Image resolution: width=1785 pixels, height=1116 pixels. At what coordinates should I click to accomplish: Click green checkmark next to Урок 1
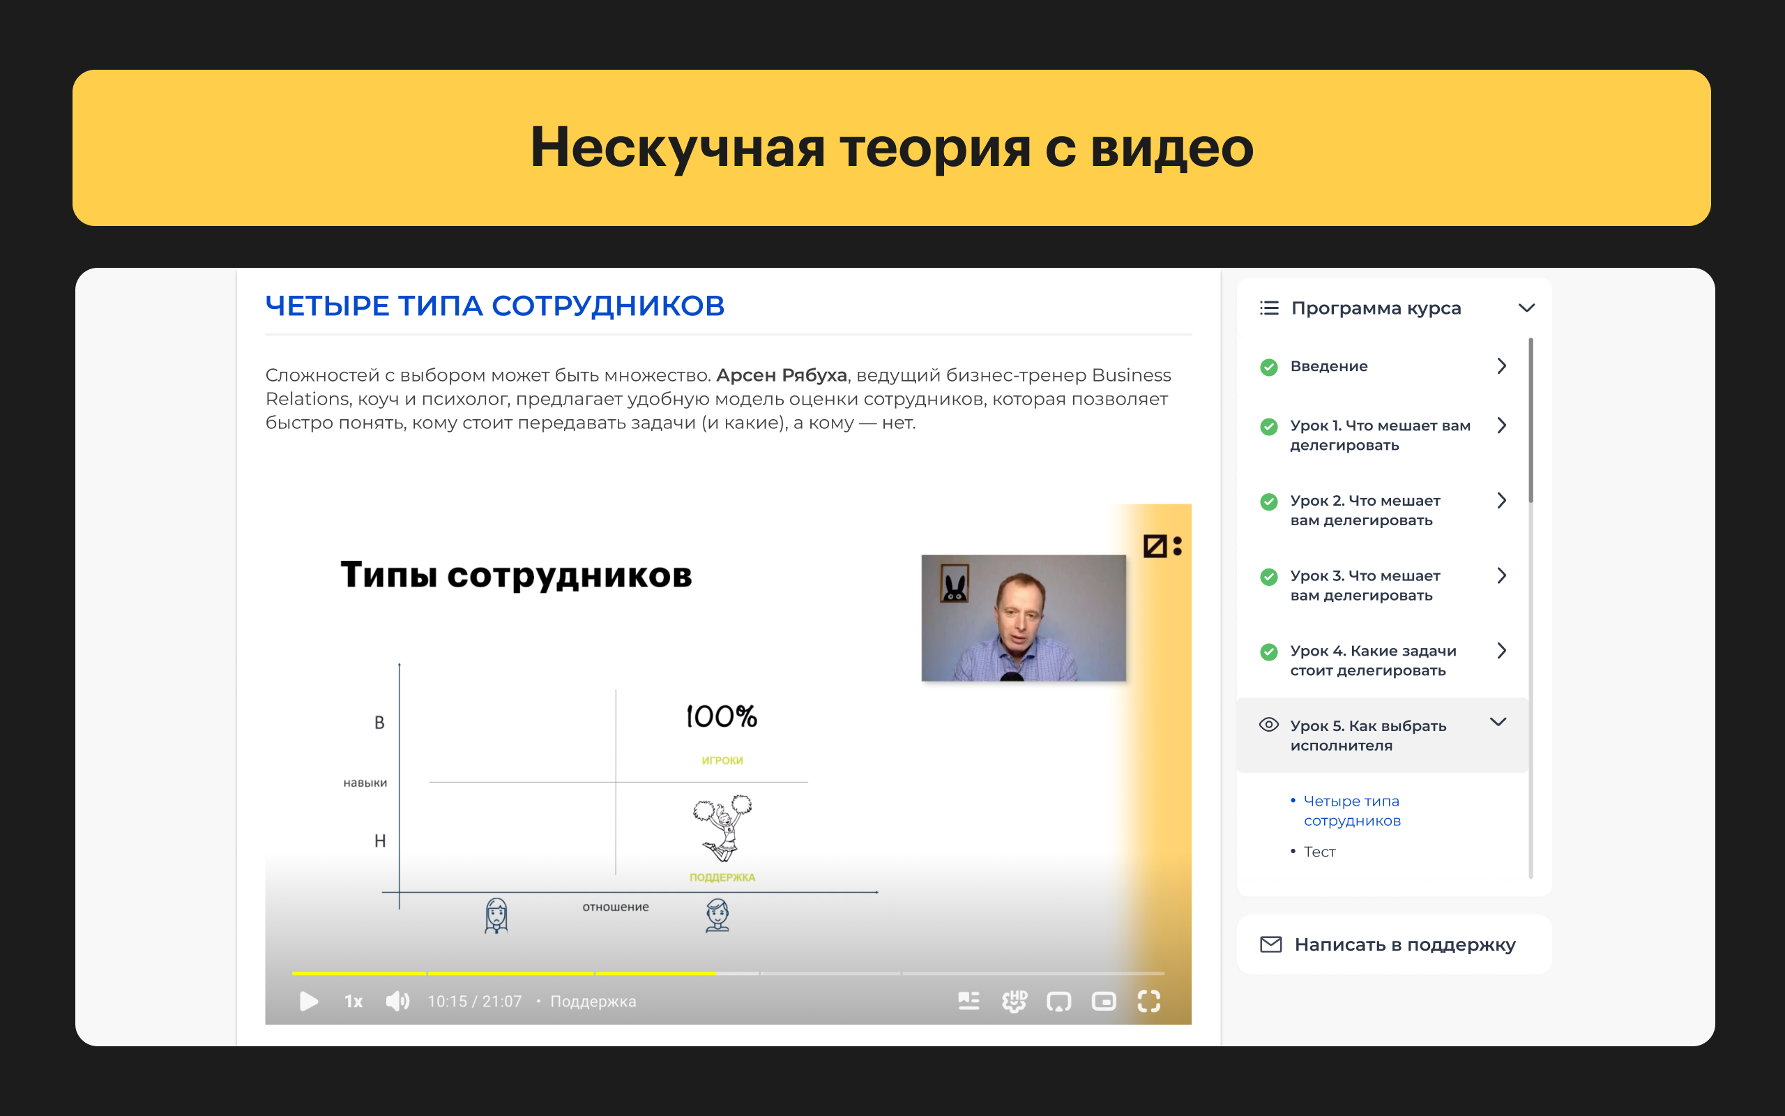pos(1269,427)
